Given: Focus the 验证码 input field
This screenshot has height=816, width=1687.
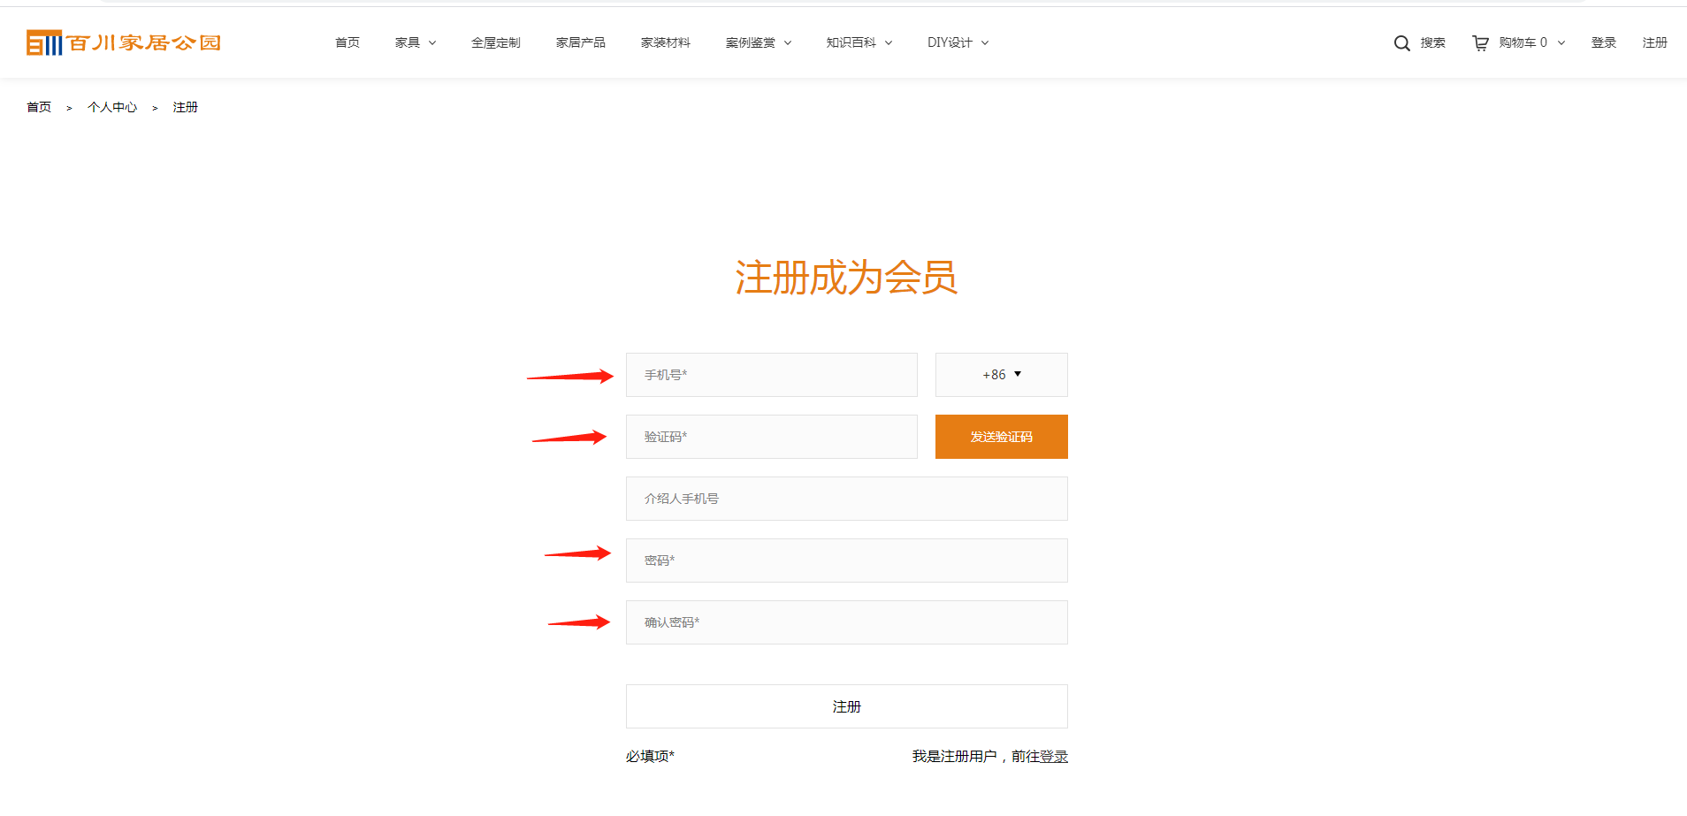Looking at the screenshot, I should coord(771,437).
